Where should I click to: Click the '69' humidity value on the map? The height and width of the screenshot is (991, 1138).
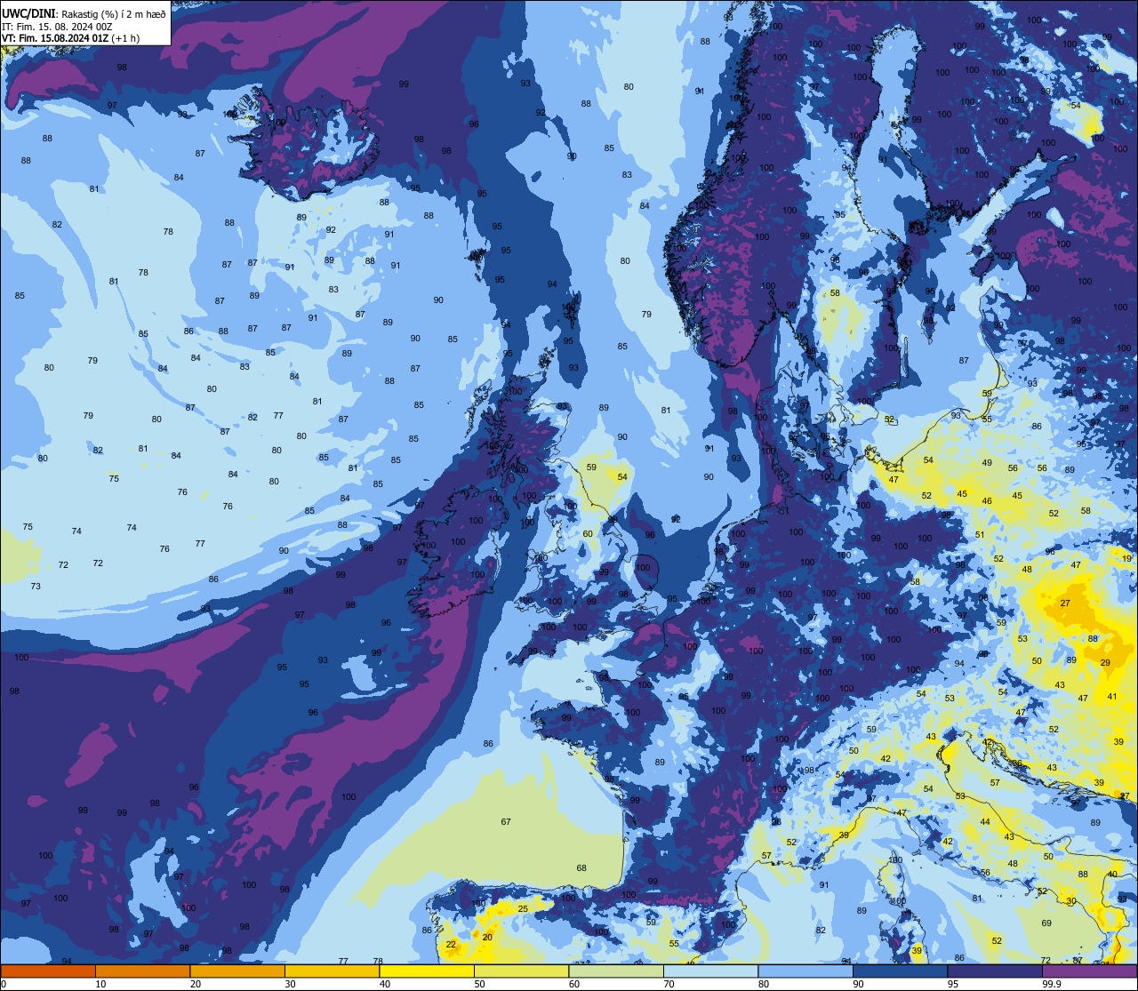[x=1046, y=923]
